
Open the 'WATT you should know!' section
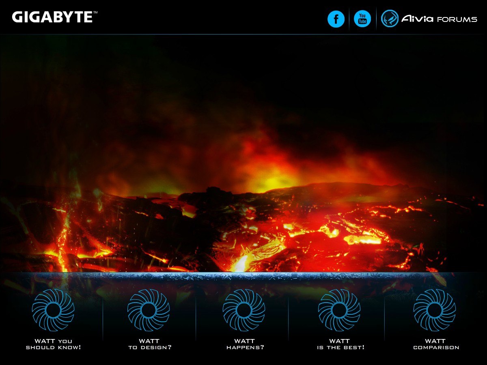[x=54, y=344]
